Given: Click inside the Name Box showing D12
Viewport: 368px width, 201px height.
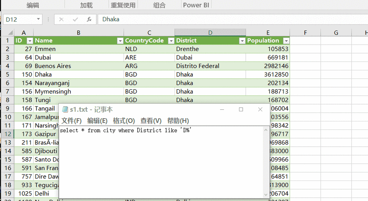Looking at the screenshot, I should pos(19,19).
